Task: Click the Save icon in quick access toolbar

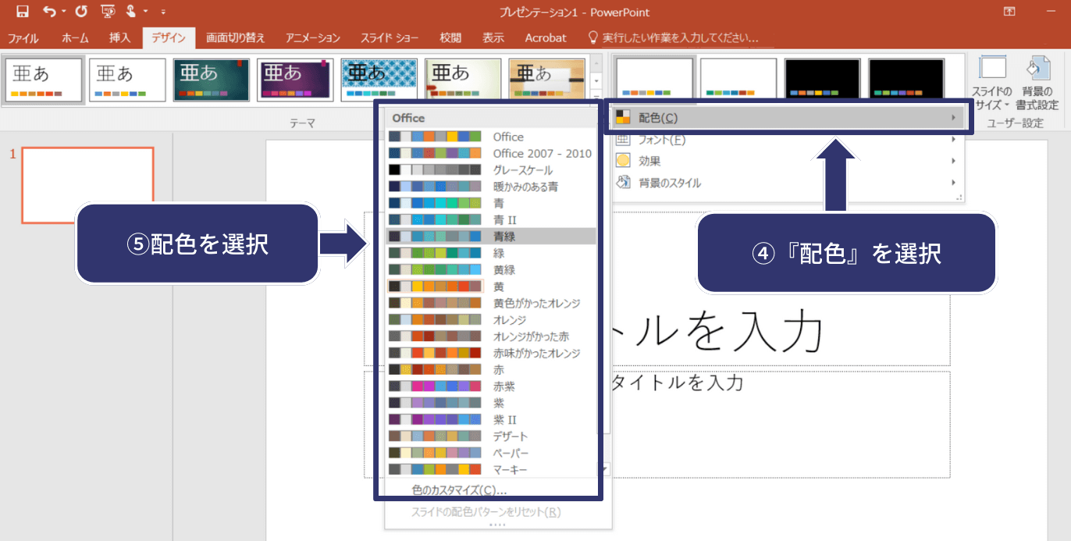Action: [22, 12]
